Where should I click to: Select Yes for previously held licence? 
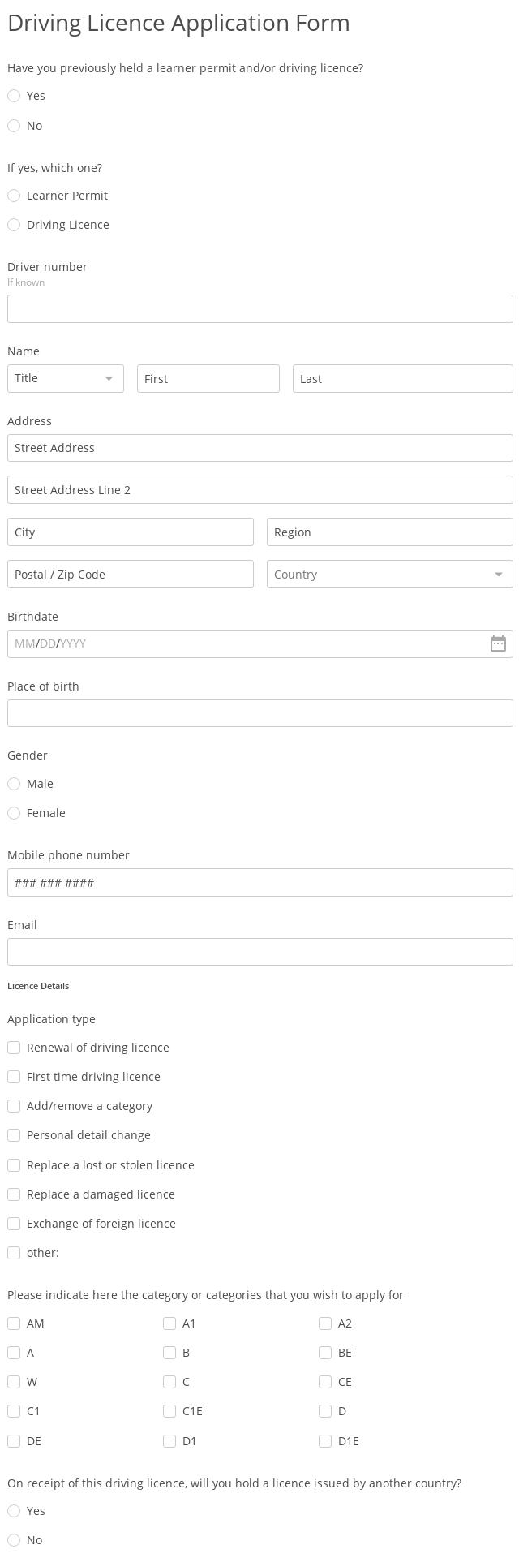[14, 96]
